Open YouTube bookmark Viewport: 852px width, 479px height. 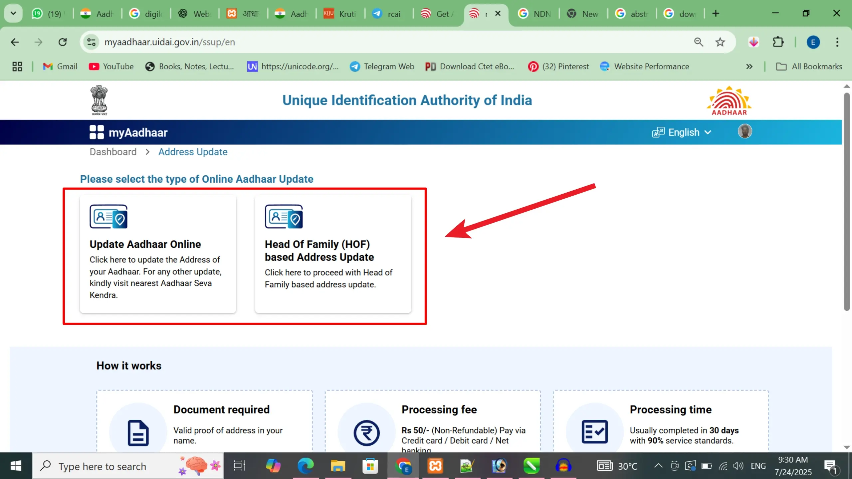tap(111, 67)
